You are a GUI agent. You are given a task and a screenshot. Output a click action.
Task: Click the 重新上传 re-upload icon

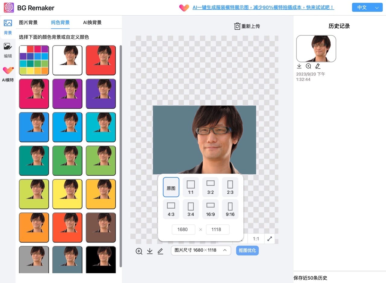tap(237, 26)
